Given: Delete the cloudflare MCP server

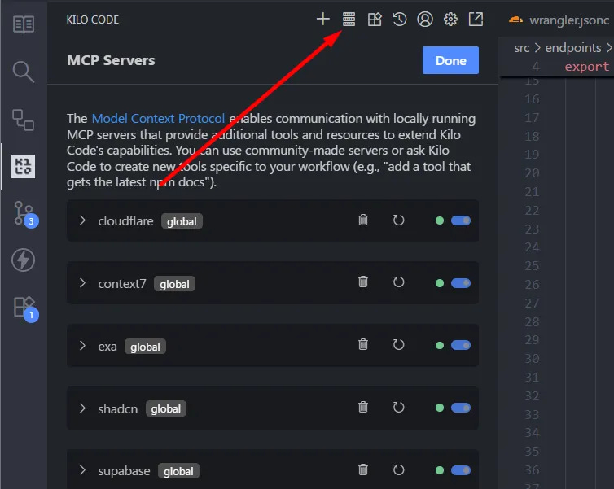Looking at the screenshot, I should (363, 220).
